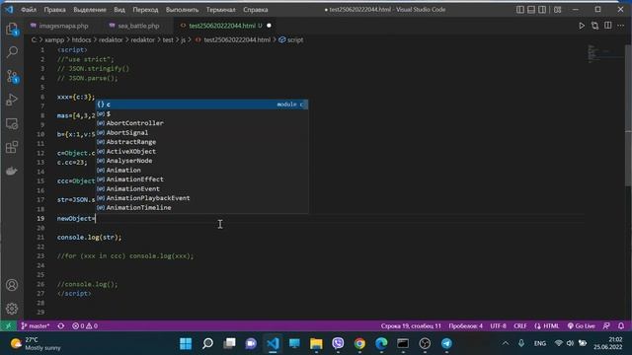Image resolution: width=632 pixels, height=355 pixels.
Task: Open the Remote Explorer view
Action: coord(12,123)
